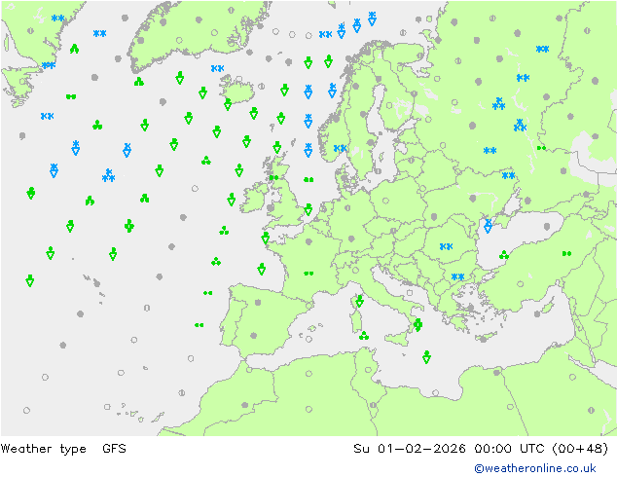The image size is (617, 477).
Task: Select the green rain symbol in the western Black Sea
Action: (x=504, y=255)
